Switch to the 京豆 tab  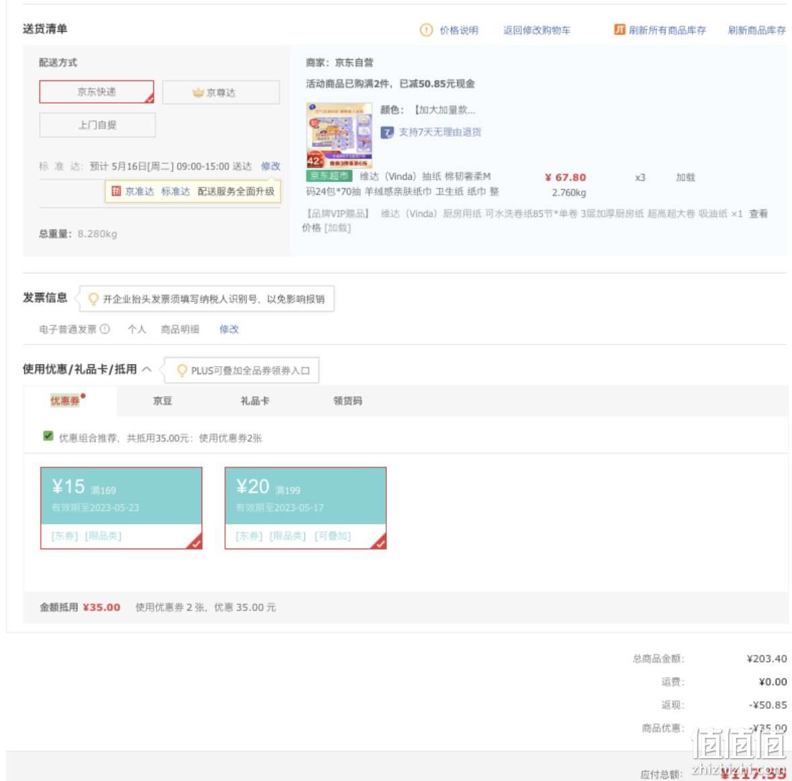[x=162, y=401]
